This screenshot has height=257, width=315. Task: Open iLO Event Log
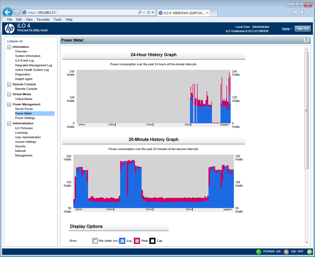click(x=24, y=61)
